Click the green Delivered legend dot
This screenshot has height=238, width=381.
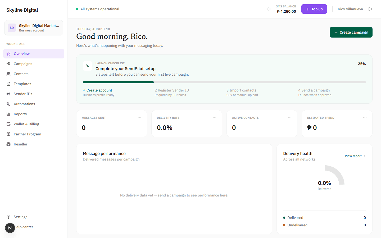pos(284,218)
